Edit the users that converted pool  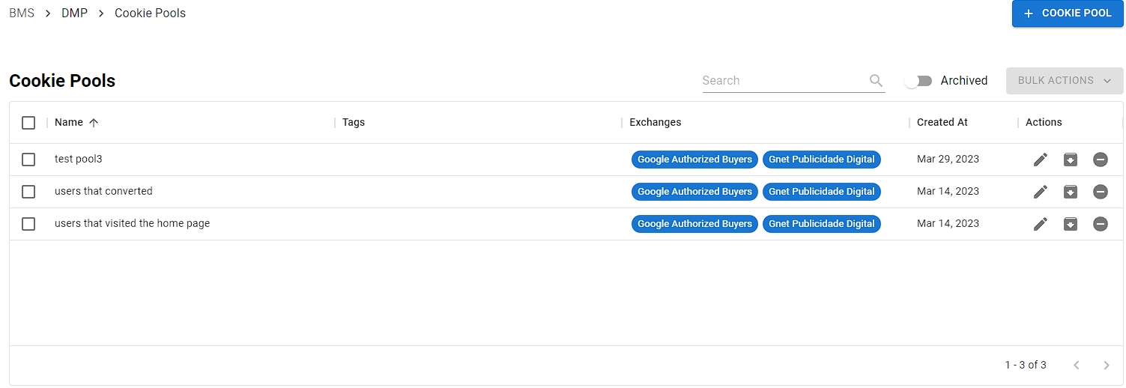point(1040,192)
